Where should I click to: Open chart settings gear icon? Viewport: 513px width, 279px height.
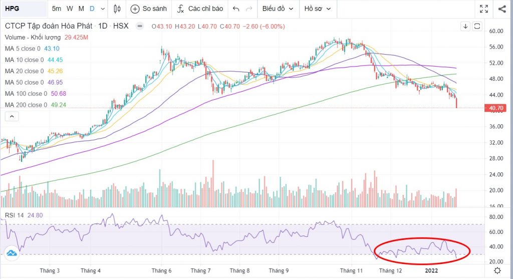tap(496, 270)
